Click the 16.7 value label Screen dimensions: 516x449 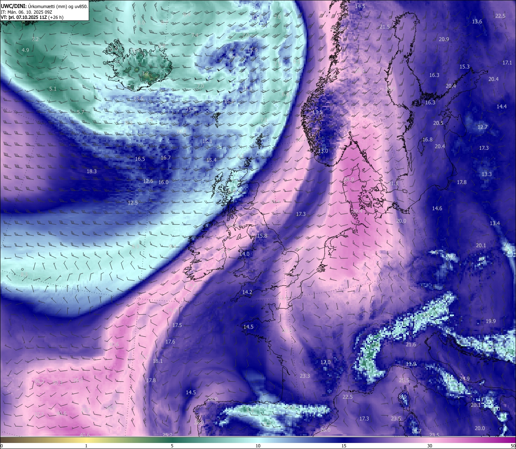[x=166, y=157]
